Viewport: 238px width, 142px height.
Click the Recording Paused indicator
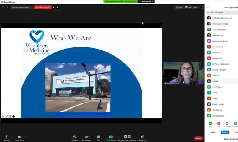43,7
